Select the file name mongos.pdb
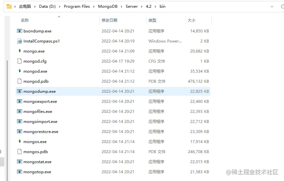The image size is (284, 181). coord(35,152)
